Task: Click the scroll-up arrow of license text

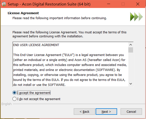Action: pos(131,45)
